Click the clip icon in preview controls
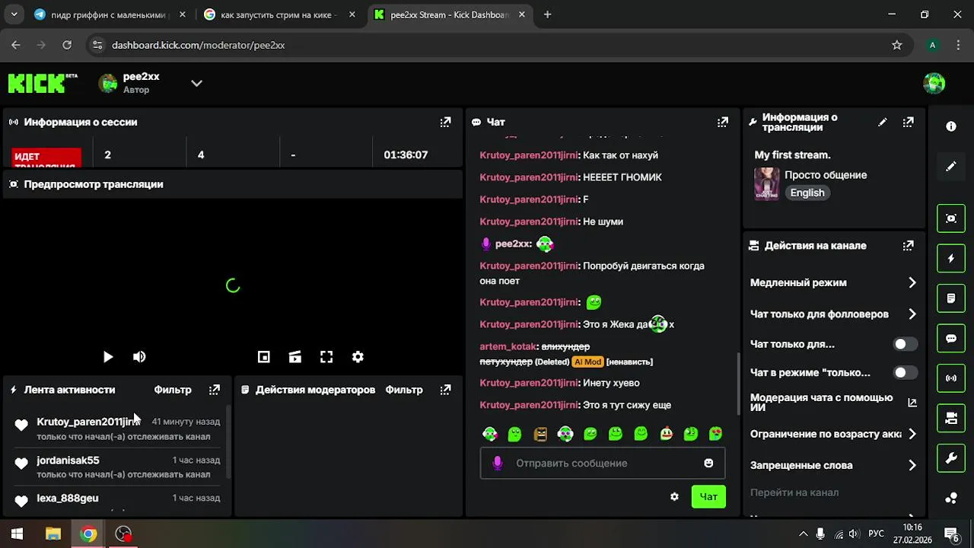The image size is (974, 548). click(x=295, y=357)
